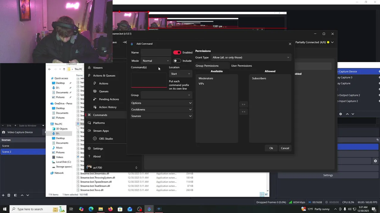
Task: Open Action History in sidebar
Action: point(107,107)
